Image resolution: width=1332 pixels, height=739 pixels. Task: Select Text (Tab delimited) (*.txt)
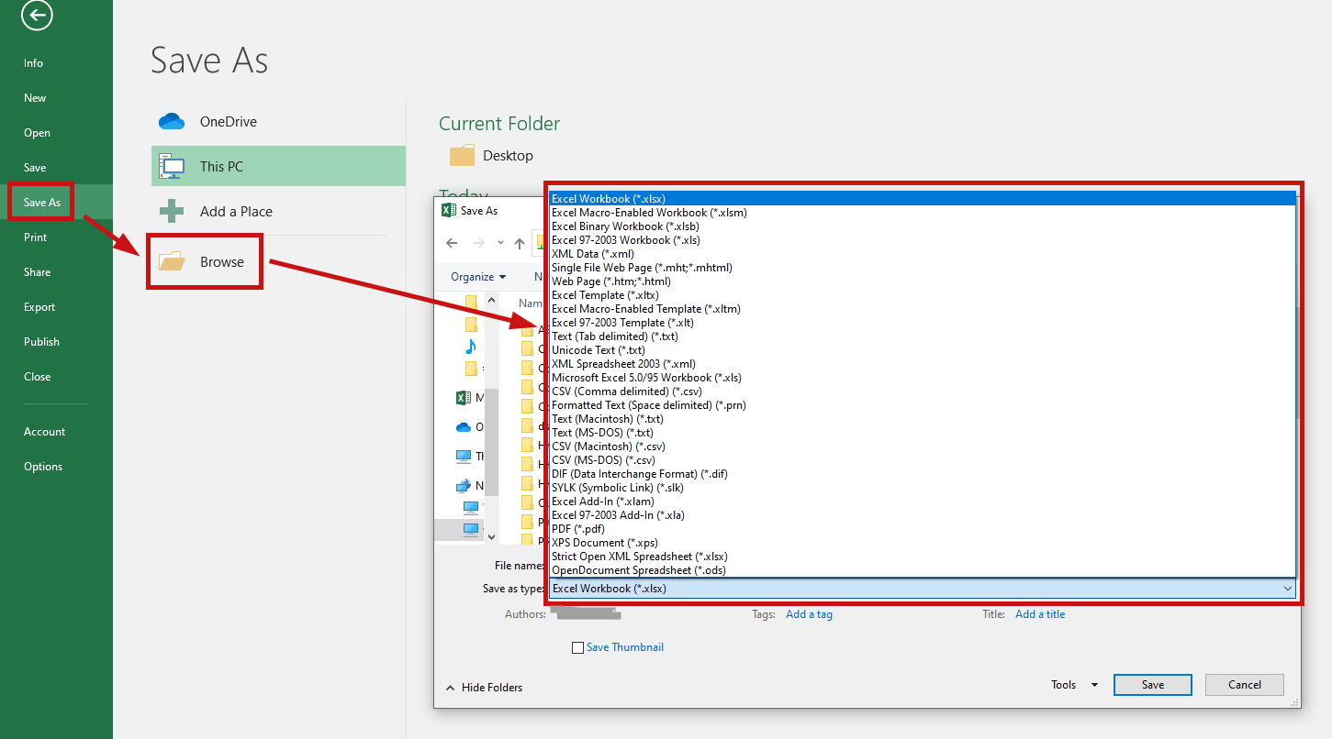pyautogui.click(x=923, y=336)
